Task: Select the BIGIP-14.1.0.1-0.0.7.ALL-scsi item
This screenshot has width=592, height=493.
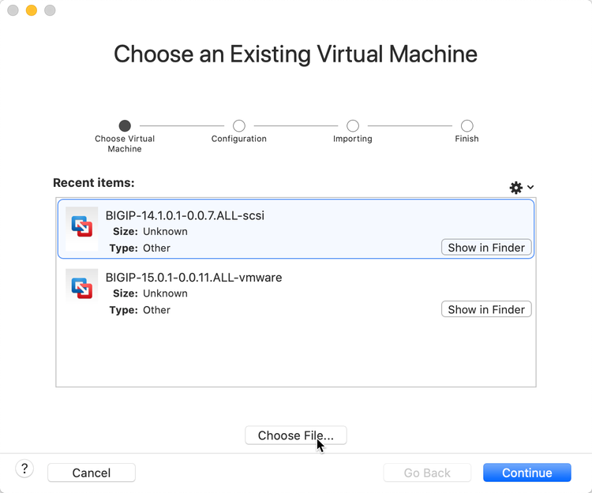Action: (185, 215)
